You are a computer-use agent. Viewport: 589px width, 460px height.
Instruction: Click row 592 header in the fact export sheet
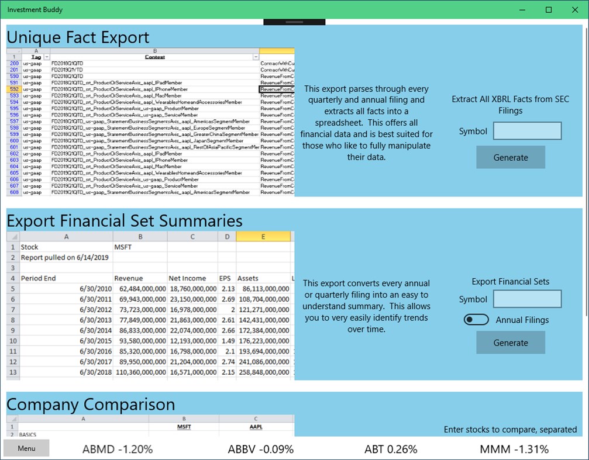(13, 89)
